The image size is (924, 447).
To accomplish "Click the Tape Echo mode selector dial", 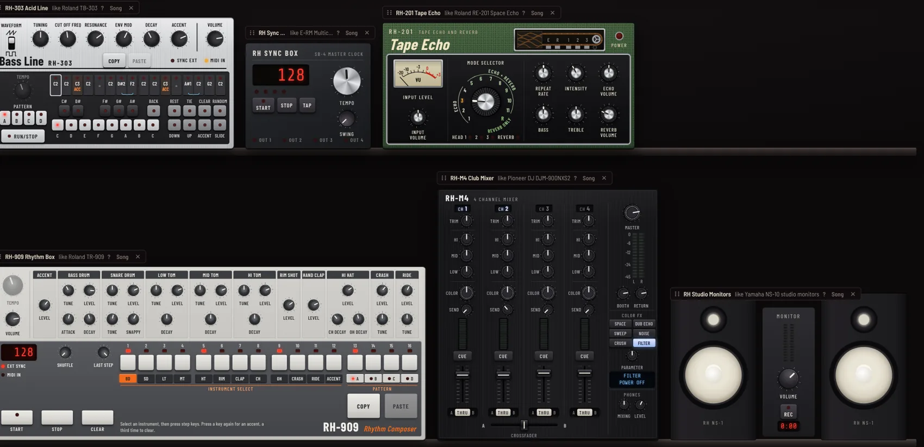I will [x=485, y=102].
